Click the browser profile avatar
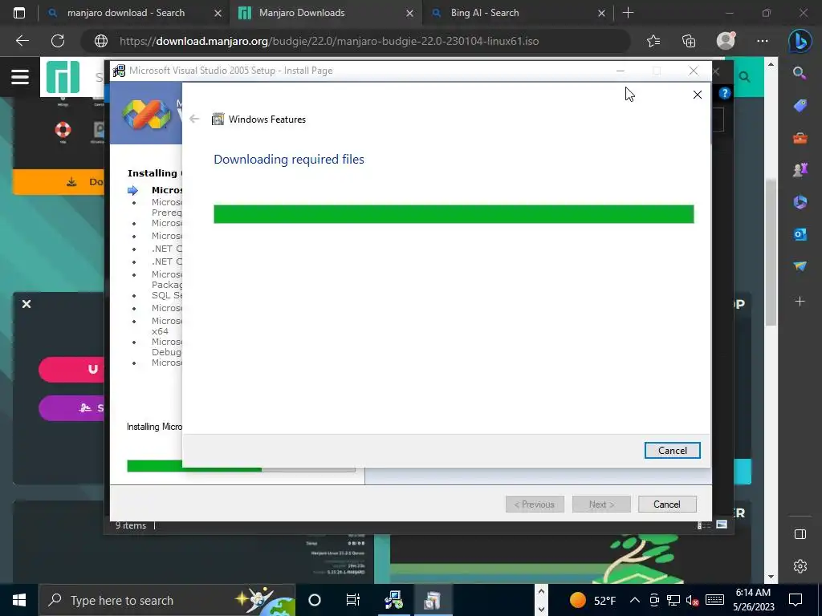Image resolution: width=822 pixels, height=616 pixels. click(x=726, y=41)
